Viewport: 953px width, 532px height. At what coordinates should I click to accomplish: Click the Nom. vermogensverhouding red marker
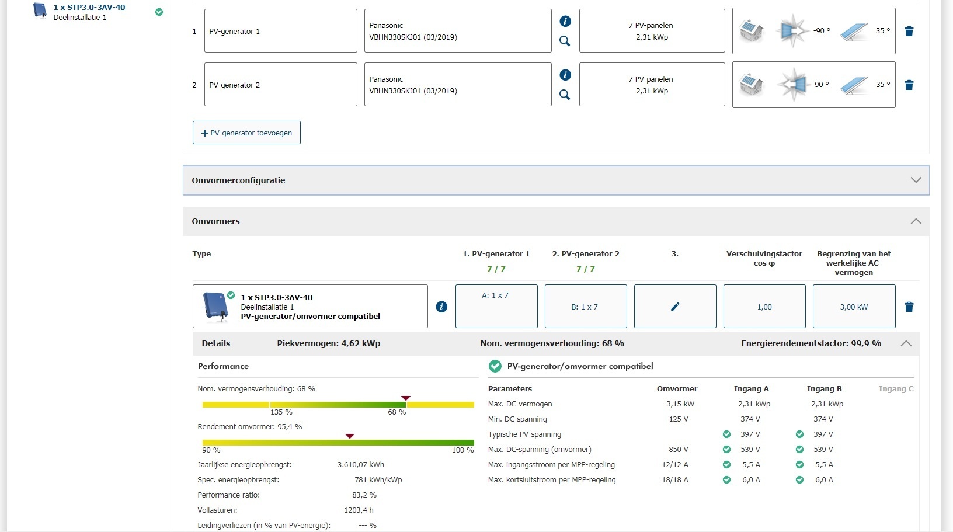[x=406, y=398]
